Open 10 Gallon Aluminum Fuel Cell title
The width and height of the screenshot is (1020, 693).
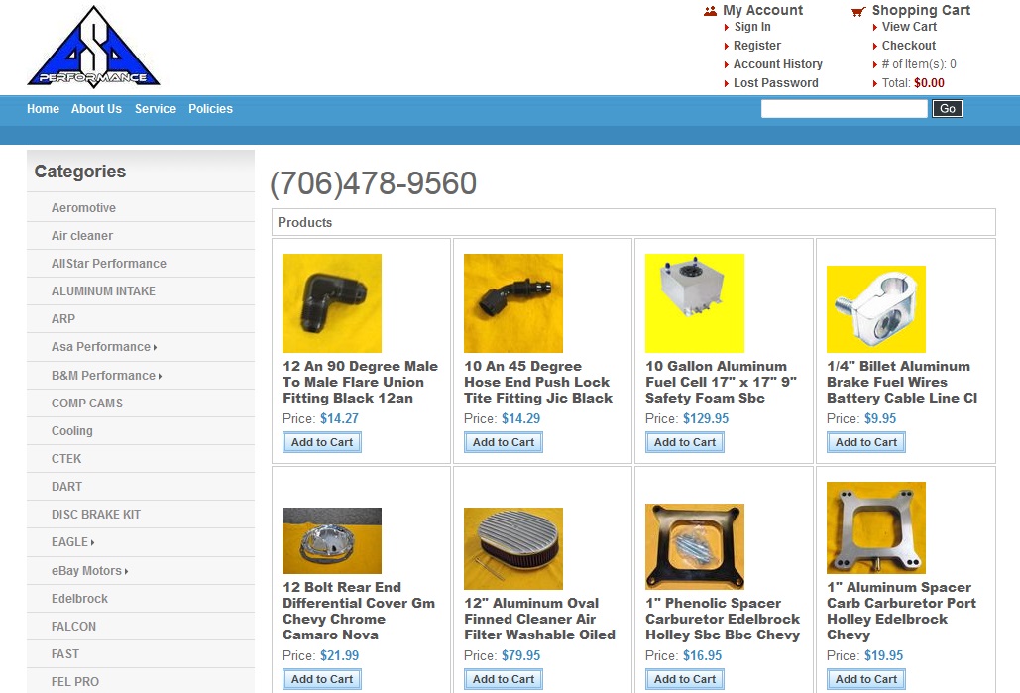pyautogui.click(x=721, y=382)
